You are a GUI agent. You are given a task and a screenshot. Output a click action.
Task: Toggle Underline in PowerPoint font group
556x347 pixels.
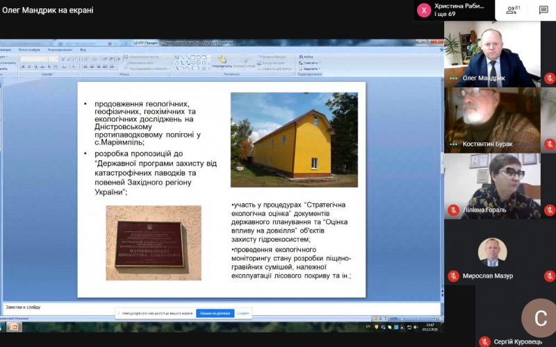pos(36,67)
